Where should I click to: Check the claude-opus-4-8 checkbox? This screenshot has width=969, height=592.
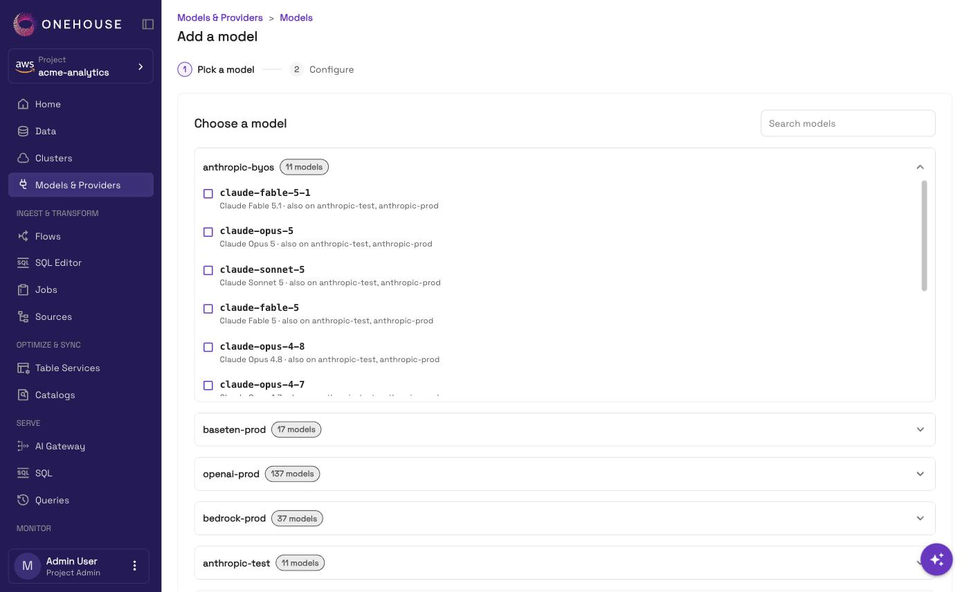click(208, 348)
